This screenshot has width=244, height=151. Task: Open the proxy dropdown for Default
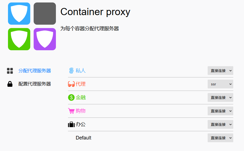click(x=220, y=138)
